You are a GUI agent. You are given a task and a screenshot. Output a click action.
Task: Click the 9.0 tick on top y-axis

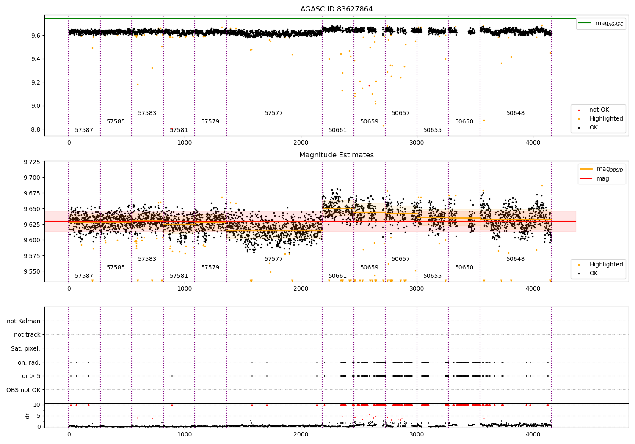pos(36,106)
